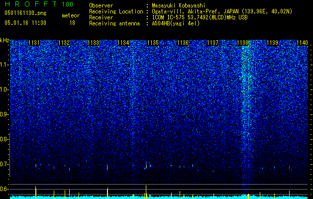The height and width of the screenshot is (199, 313).
Task: Click the 1131 time marker
Action: [x=34, y=43]
